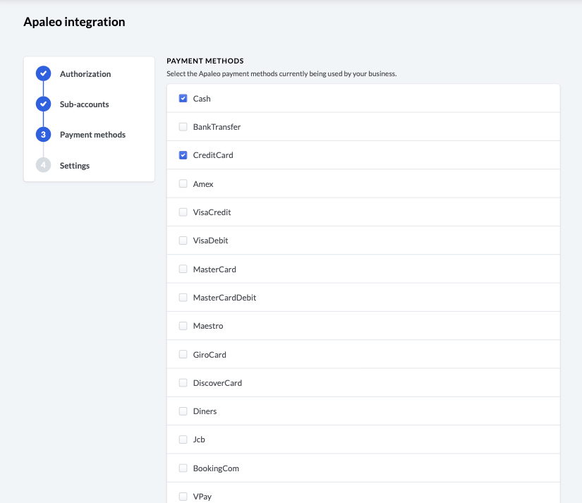Click the Authorization step checkmark icon
The image size is (582, 503).
coord(43,73)
